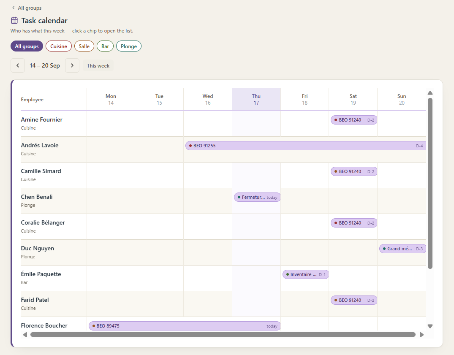Click the Fri 18 column header
Viewport: 454px width, 355px height.
pyautogui.click(x=304, y=99)
